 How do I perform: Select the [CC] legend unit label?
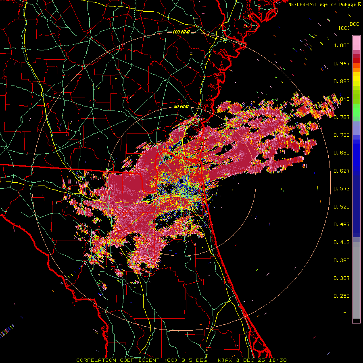[x=344, y=28]
